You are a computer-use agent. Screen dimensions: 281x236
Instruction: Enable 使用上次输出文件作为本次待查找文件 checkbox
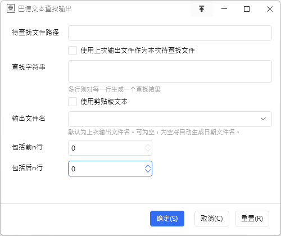[72, 51]
